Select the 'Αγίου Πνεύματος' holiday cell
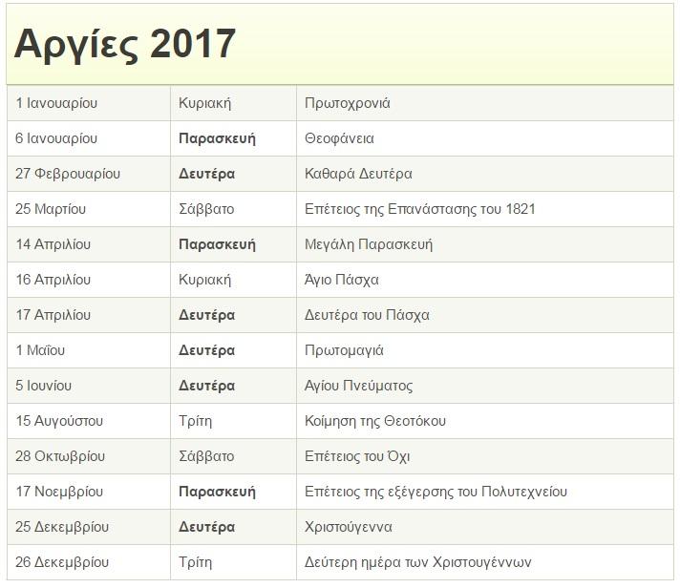This screenshot has width=680, height=588. [x=358, y=386]
